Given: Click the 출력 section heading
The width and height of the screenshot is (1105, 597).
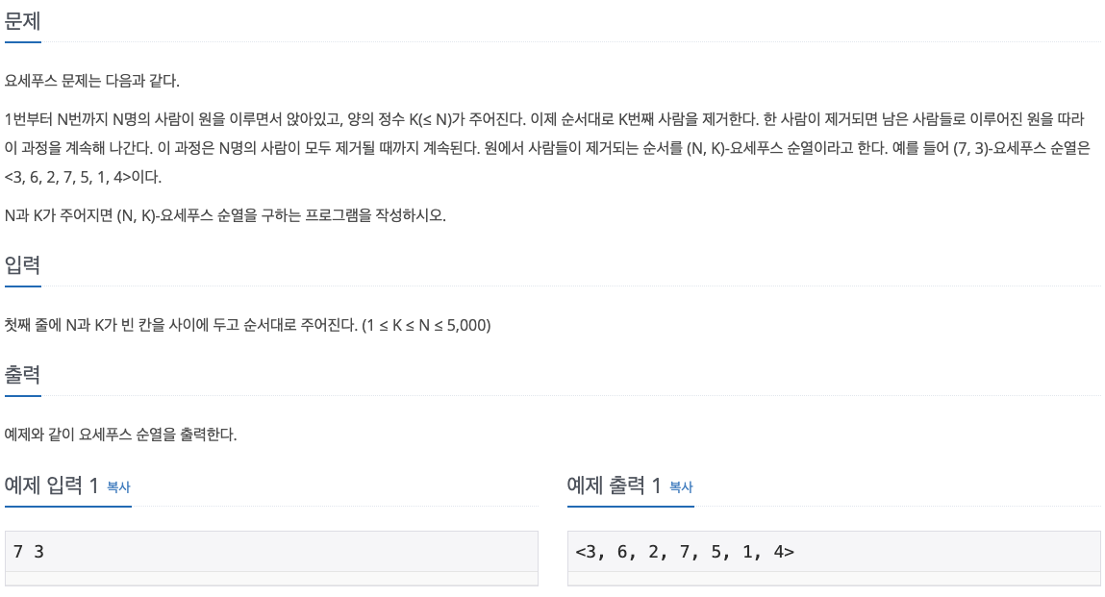Looking at the screenshot, I should pos(22,374).
